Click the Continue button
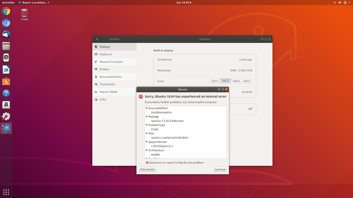Viewport: 353px width, 198px height. pos(220,169)
